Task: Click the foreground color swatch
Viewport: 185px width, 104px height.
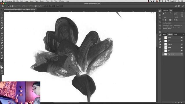Action: tap(1, 67)
